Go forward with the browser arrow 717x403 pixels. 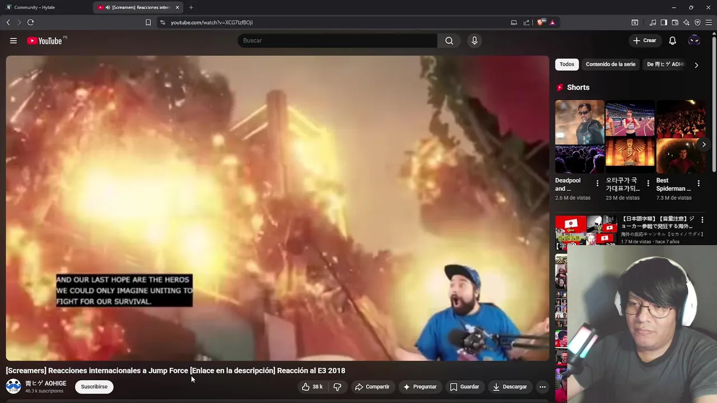19,22
